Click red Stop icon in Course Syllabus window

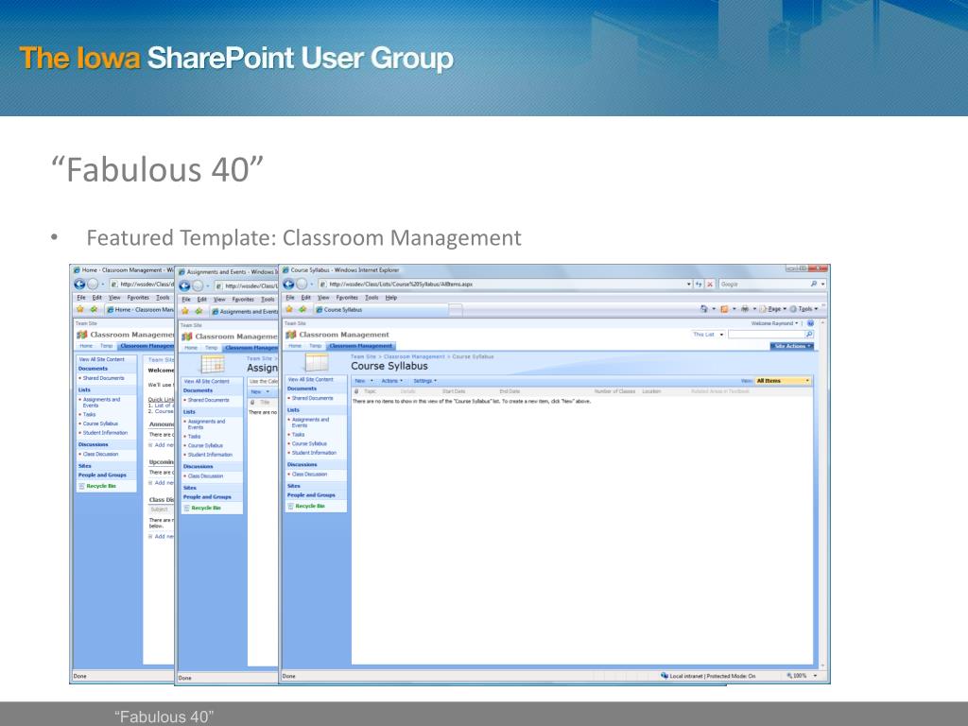[710, 284]
